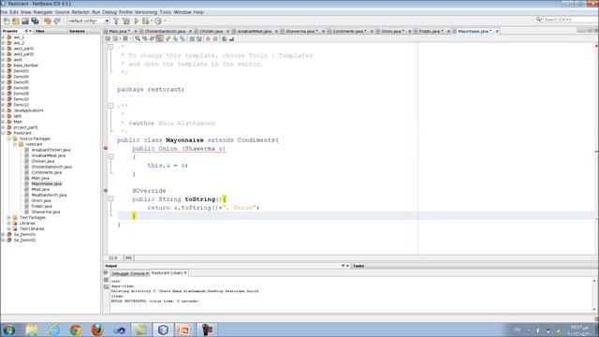
Task: Switch to the Main.java editor tab
Action: click(x=118, y=31)
